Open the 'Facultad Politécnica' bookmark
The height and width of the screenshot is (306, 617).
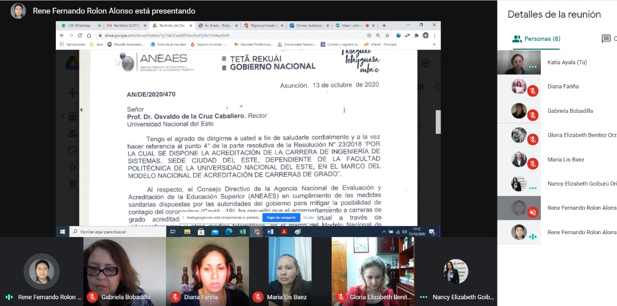pos(253,44)
